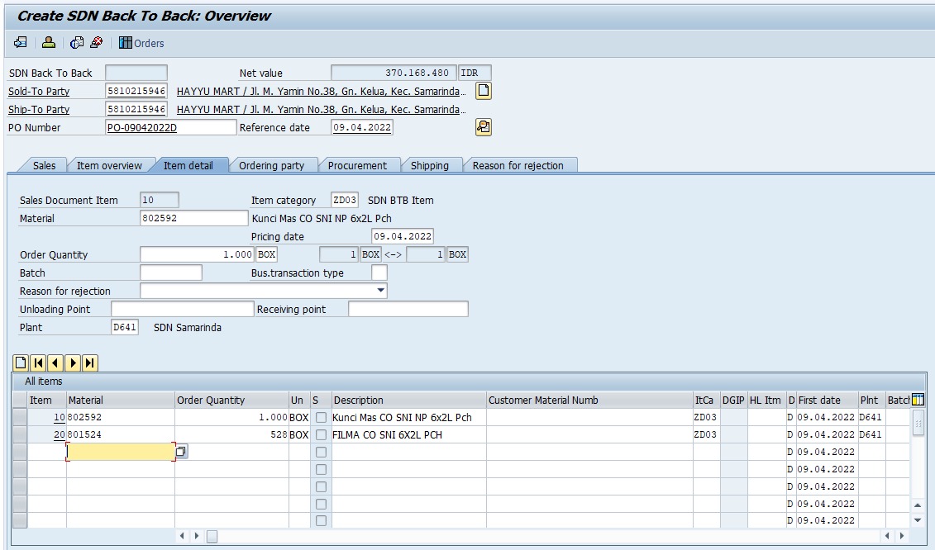Jump to first item with navigation arrow
This screenshot has height=550, width=935.
click(38, 363)
